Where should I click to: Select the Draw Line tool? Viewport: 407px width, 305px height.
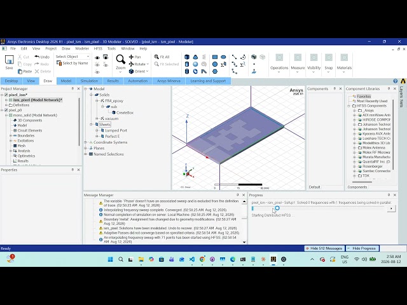click(x=234, y=57)
